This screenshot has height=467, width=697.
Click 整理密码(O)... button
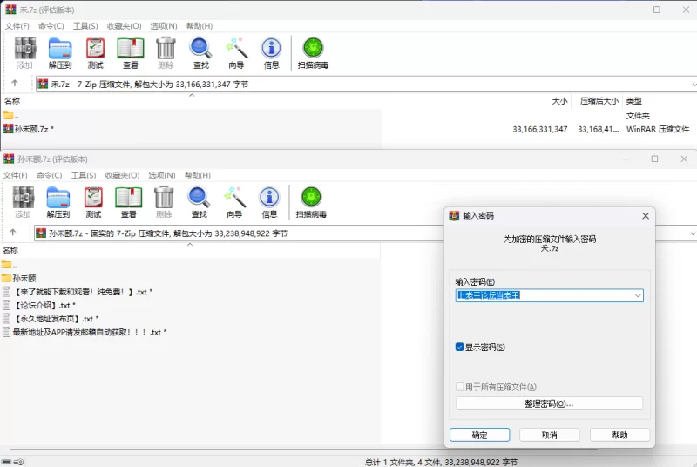550,403
